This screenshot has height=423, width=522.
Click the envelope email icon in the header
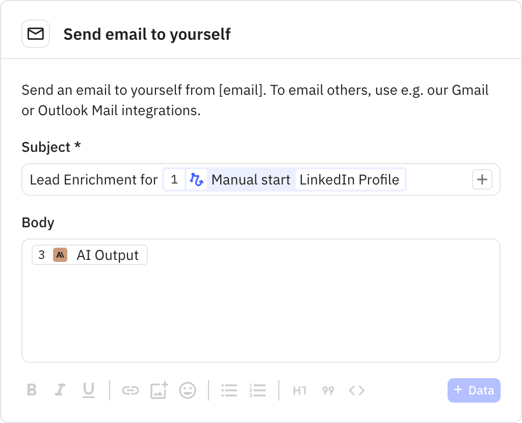coord(35,34)
